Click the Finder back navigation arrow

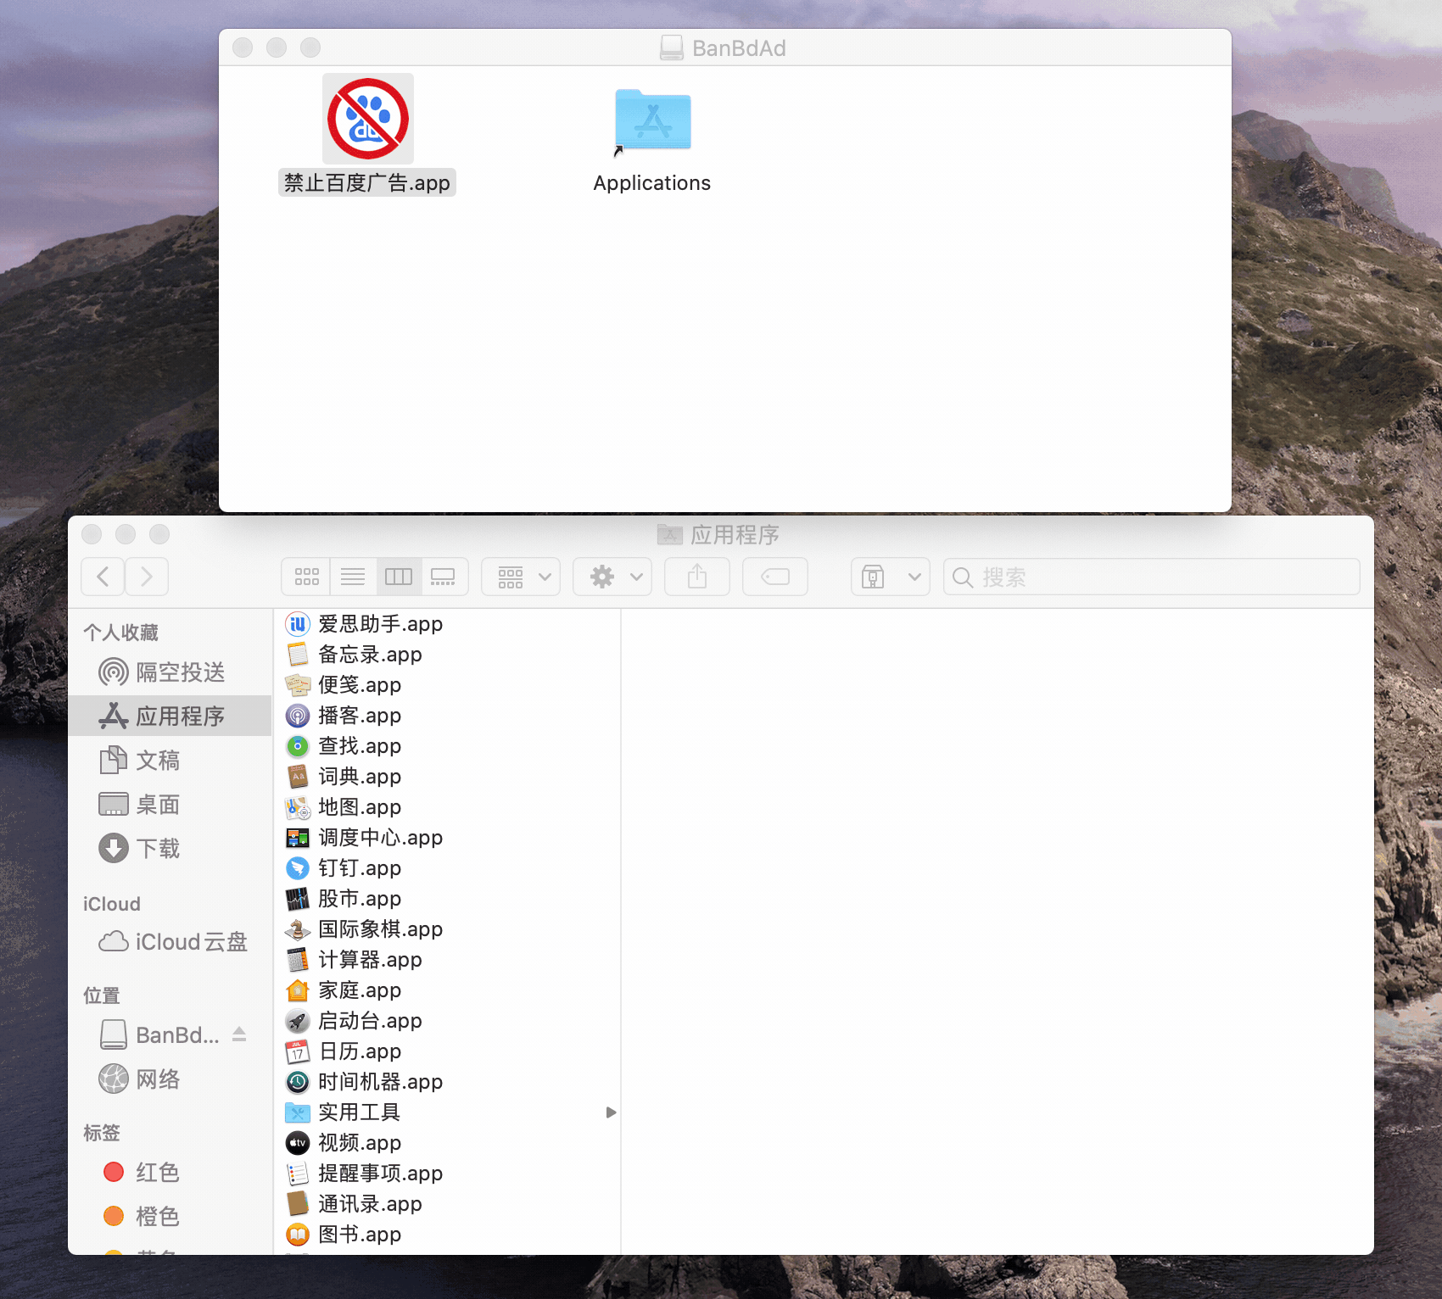tap(103, 577)
